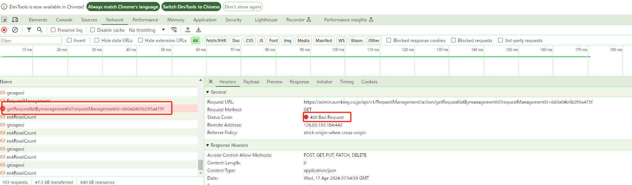632x185 pixels.
Task: Tick the Hide data URLs checkbox
Action: pyautogui.click(x=97, y=40)
